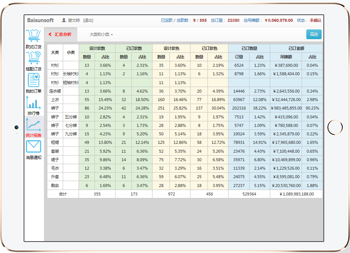Screen dimensions: 350x253
Task: Open 我的订单 order document icon
Action: click(34, 80)
